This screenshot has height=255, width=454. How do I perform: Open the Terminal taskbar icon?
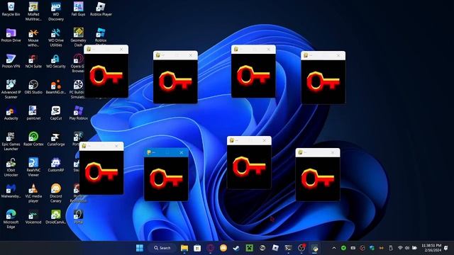[288, 248]
